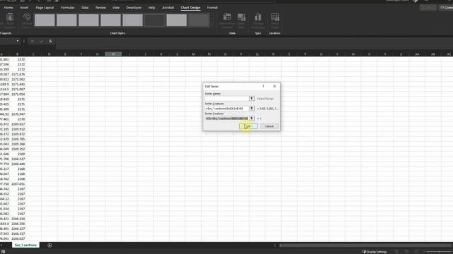The height and width of the screenshot is (254, 453).
Task: Click the horizontal scrollbar at bottom
Action: click(x=365, y=246)
